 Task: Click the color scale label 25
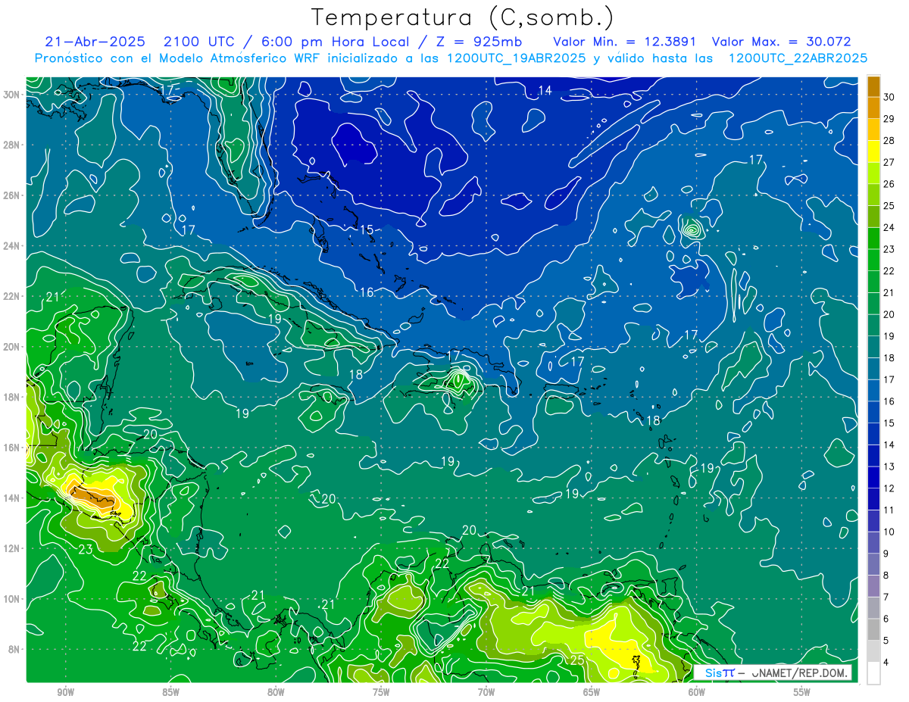pyautogui.click(x=889, y=206)
